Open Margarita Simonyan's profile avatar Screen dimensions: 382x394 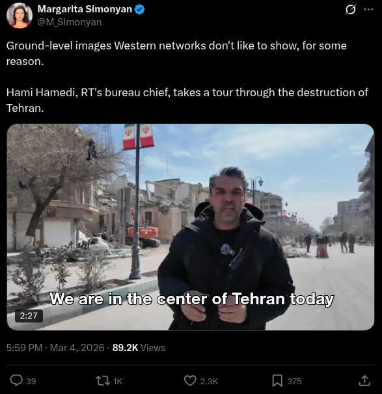(20, 16)
